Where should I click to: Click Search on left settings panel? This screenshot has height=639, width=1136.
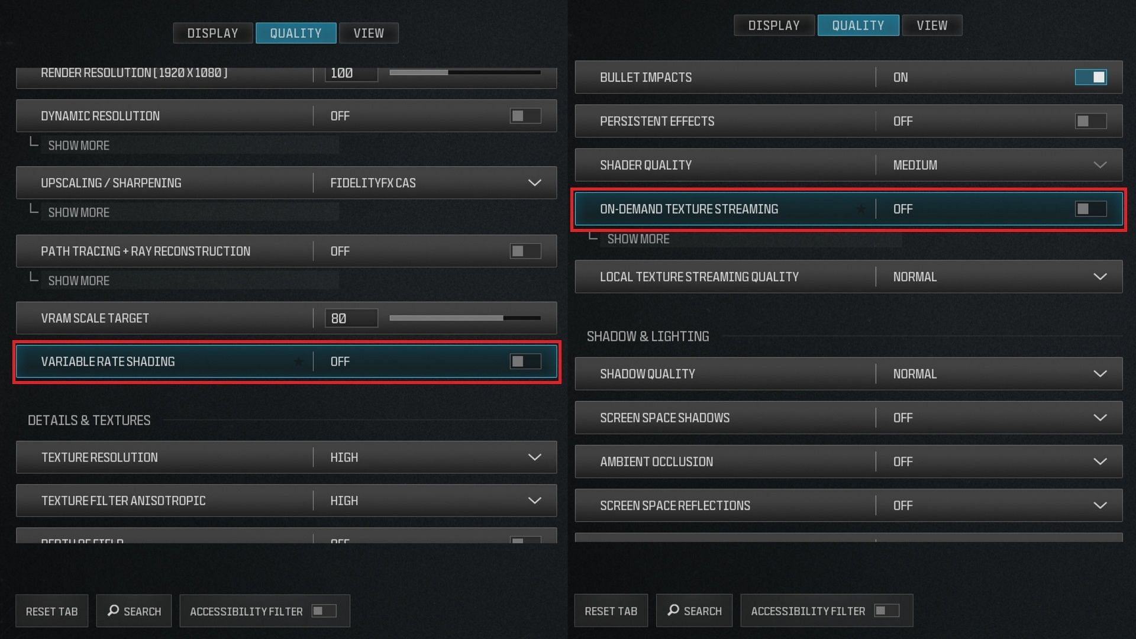(x=133, y=610)
